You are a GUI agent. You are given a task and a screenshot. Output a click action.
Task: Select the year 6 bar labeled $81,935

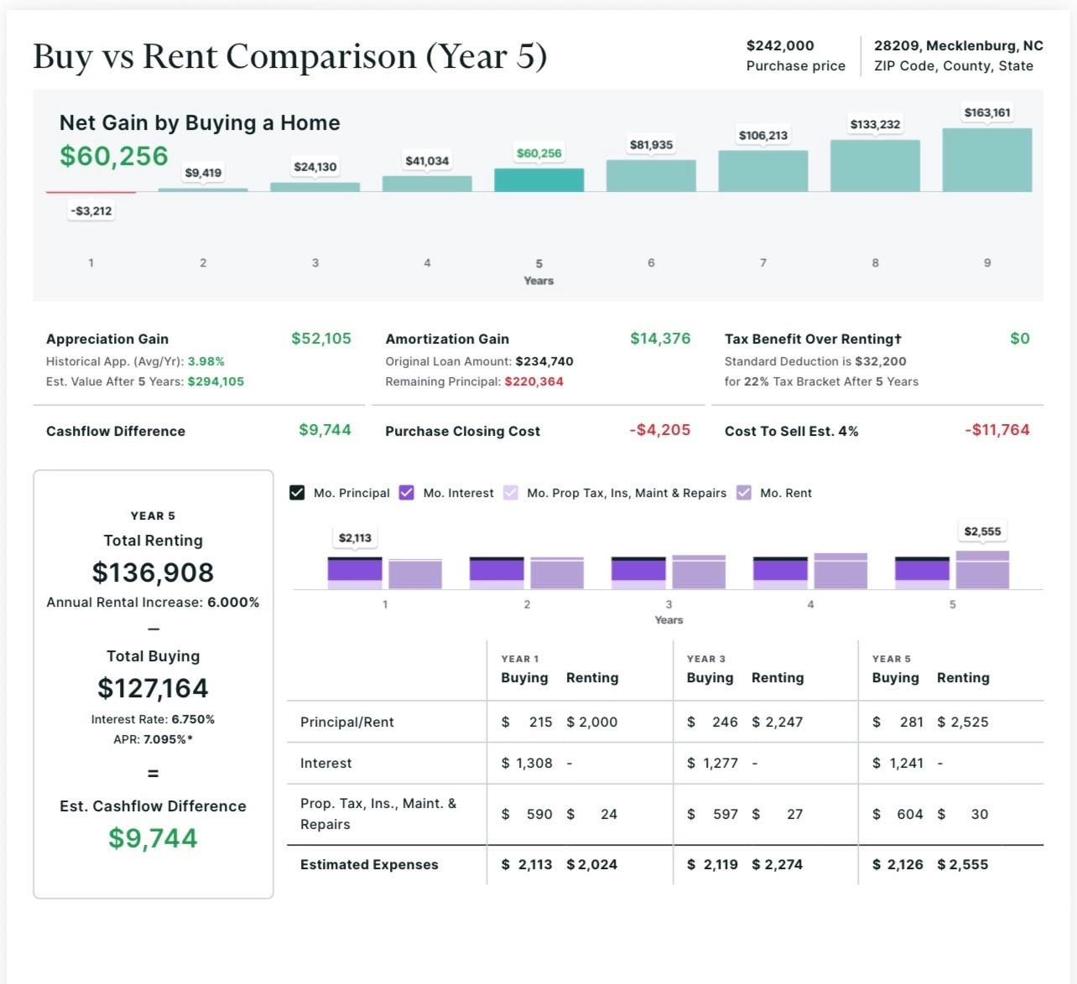coord(651,176)
